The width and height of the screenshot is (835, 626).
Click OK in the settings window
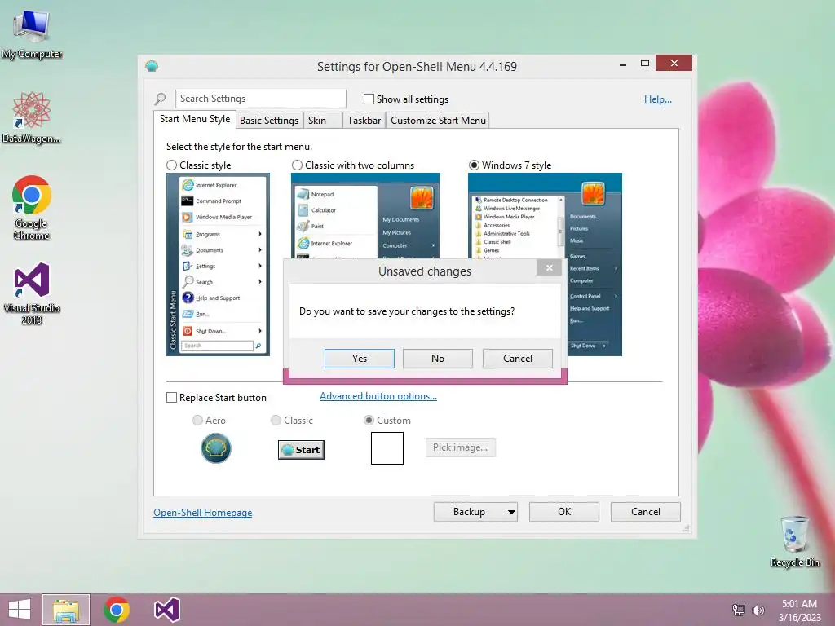[x=564, y=512]
